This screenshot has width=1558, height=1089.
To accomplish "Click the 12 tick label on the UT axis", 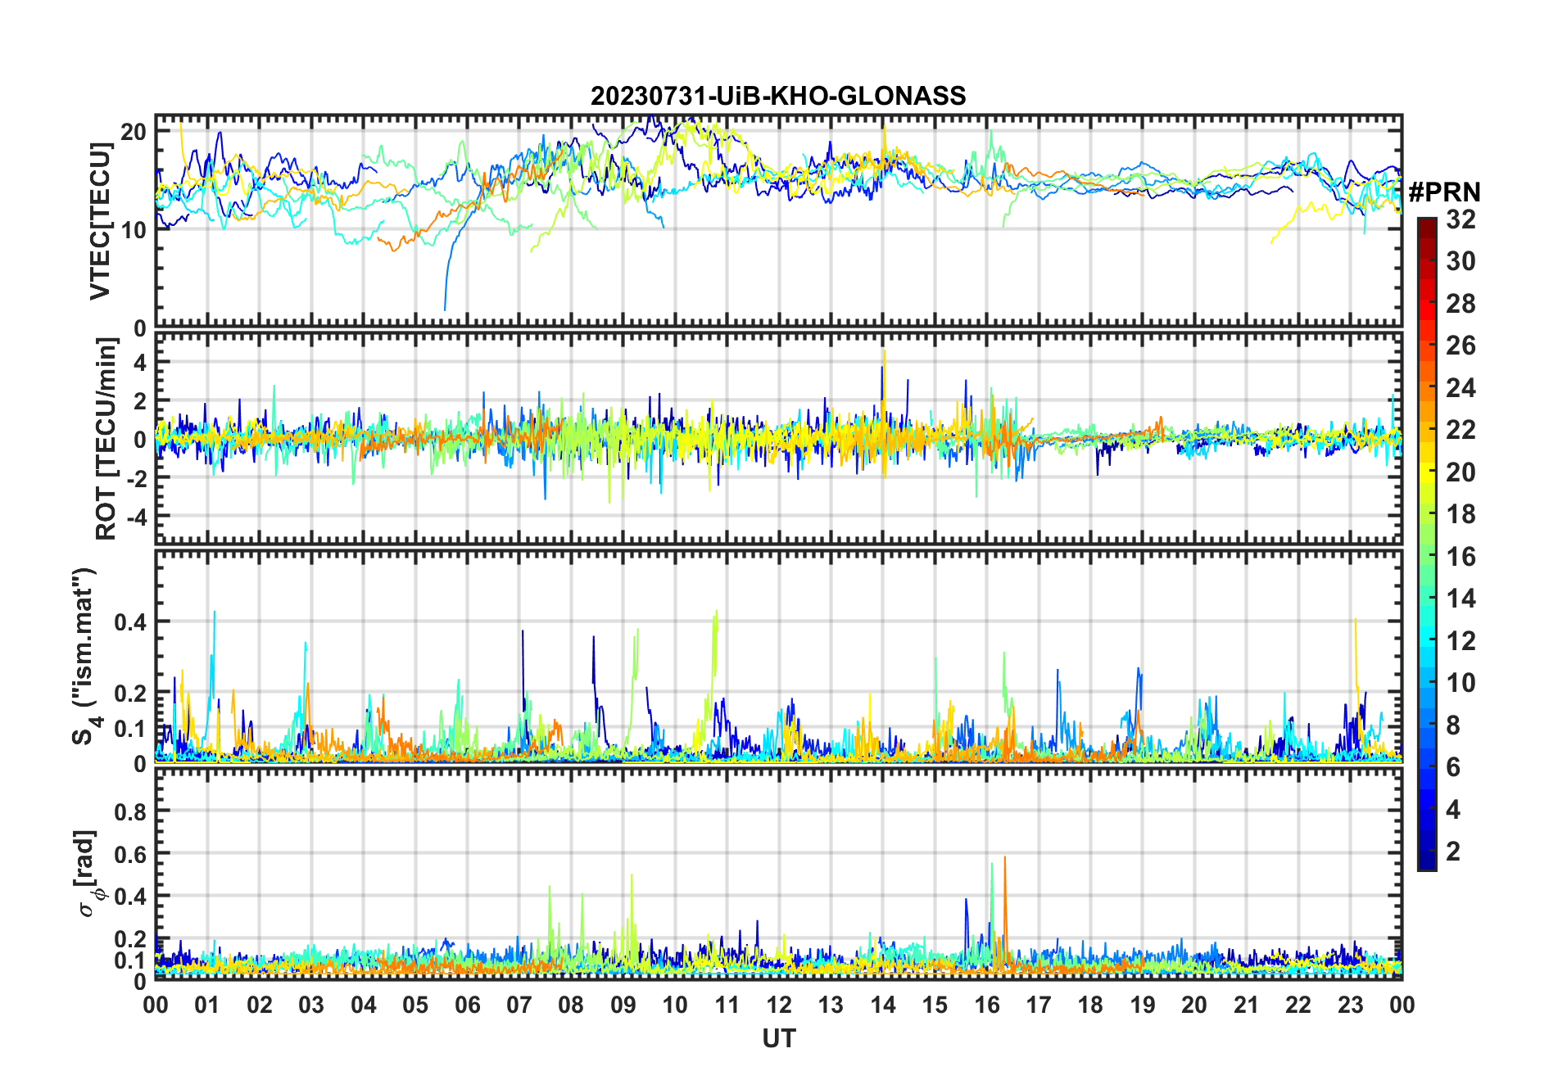I will pyautogui.click(x=778, y=1005).
